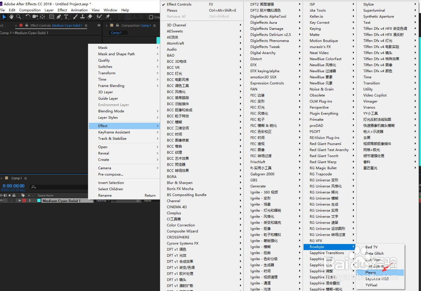
Task: Open the Animation menu in menu bar
Action: (x=79, y=10)
